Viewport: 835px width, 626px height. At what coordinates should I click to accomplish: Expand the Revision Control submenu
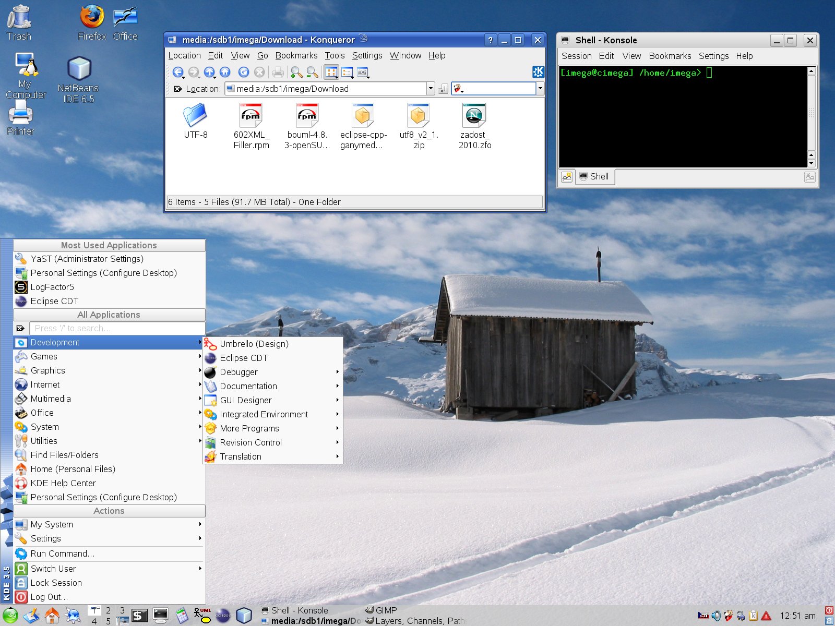pos(272,442)
